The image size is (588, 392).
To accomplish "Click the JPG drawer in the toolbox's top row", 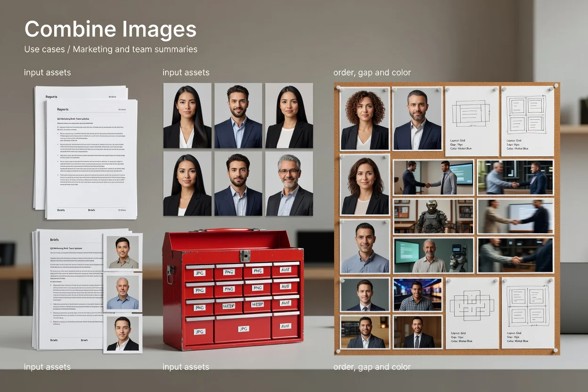I will (200, 272).
